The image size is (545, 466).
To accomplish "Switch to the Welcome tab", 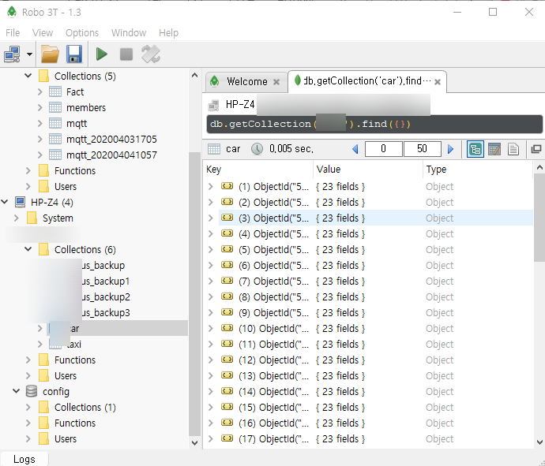I will [246, 81].
